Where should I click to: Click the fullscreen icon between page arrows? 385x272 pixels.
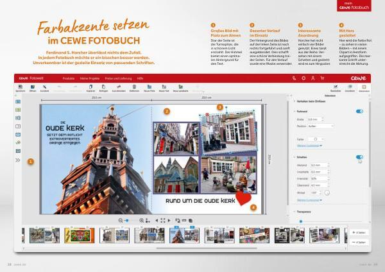[163, 221]
